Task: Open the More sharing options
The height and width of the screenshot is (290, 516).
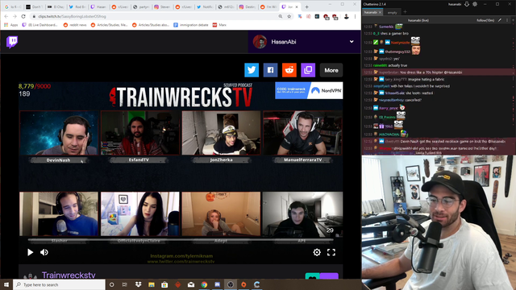Action: coord(331,70)
